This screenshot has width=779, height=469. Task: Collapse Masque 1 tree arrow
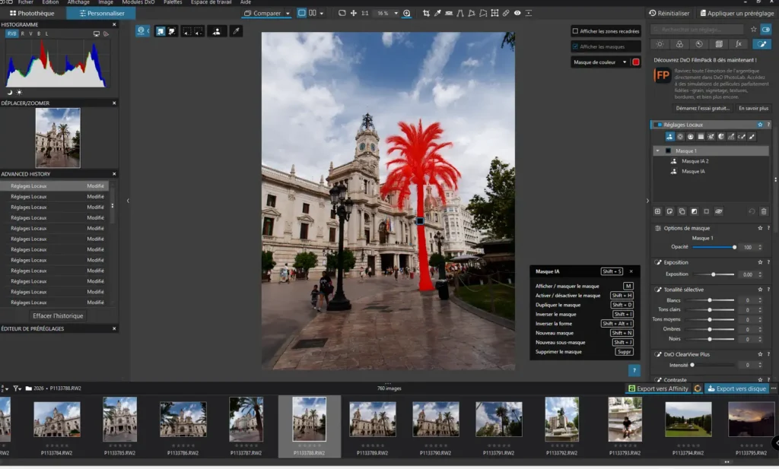(x=658, y=151)
